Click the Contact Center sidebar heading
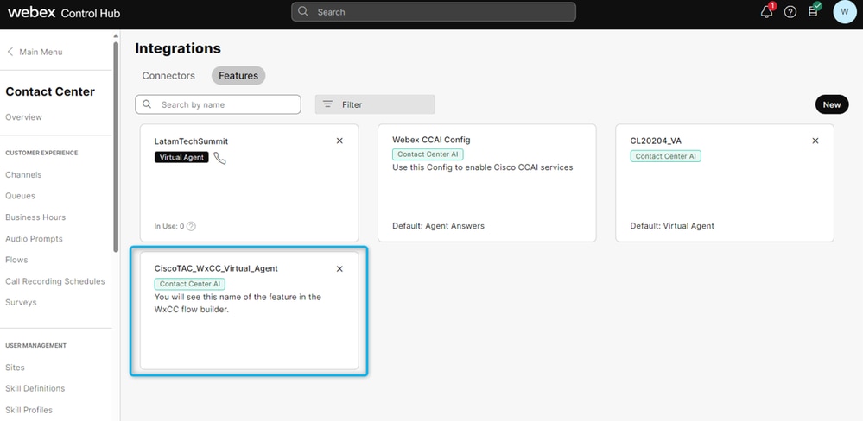 pos(50,91)
